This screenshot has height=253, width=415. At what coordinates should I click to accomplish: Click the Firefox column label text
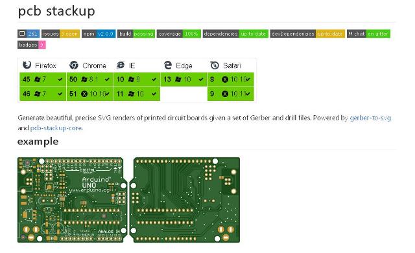(x=45, y=65)
